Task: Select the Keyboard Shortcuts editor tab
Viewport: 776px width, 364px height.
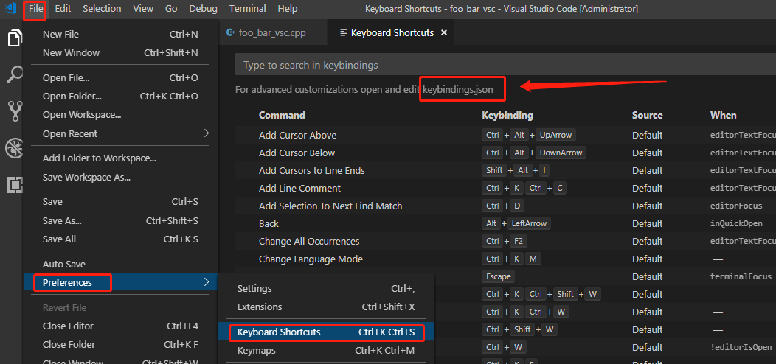Action: (392, 32)
